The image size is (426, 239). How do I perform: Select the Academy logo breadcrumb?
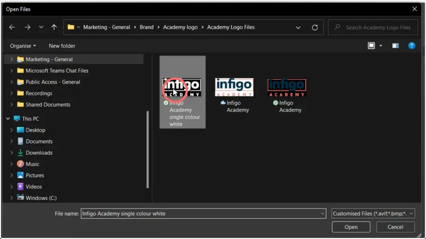click(x=180, y=27)
